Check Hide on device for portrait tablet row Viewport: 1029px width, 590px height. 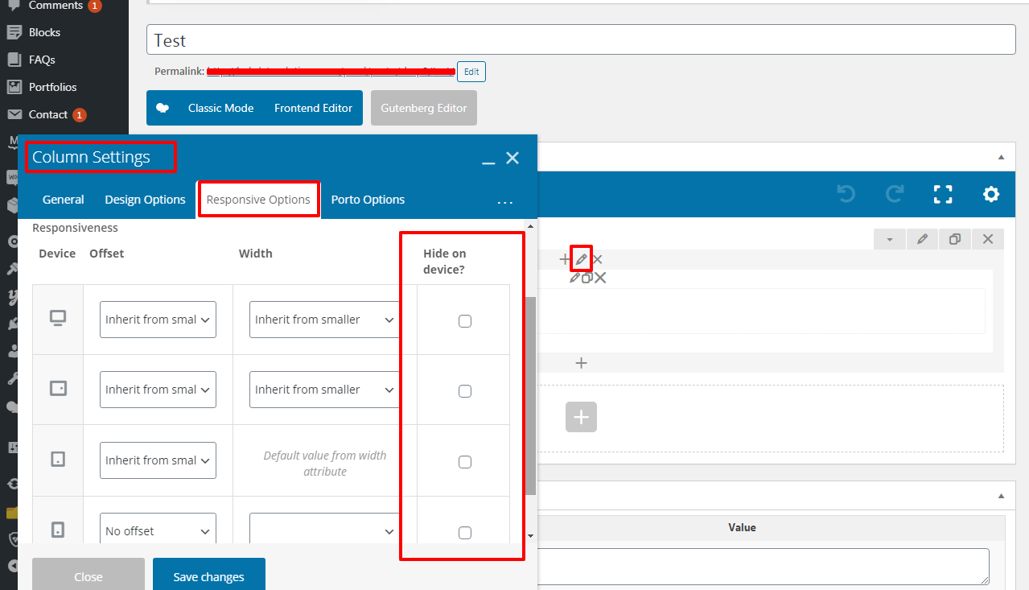(x=465, y=462)
